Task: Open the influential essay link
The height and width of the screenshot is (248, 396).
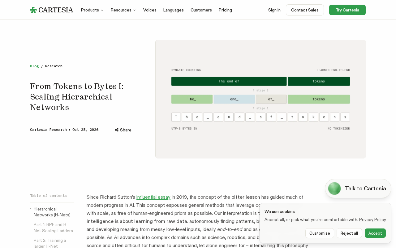Action: (x=153, y=197)
